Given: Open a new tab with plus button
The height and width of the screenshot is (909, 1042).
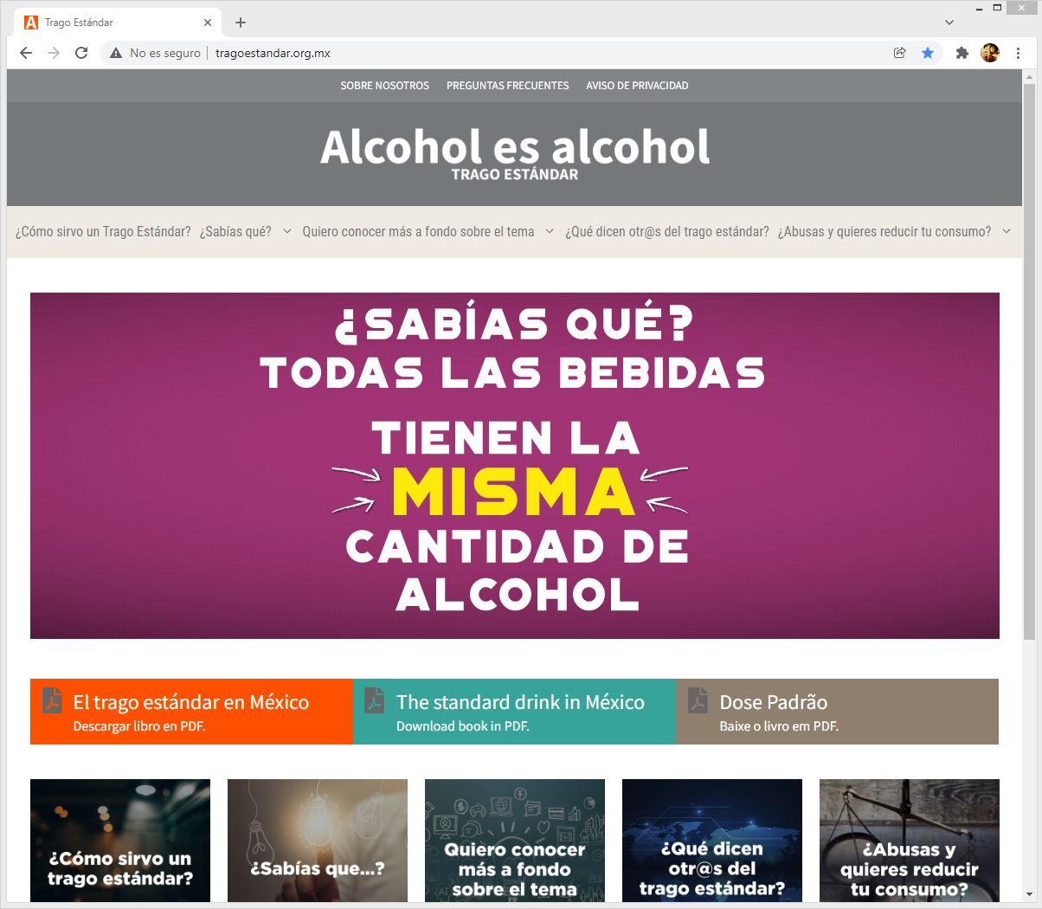Looking at the screenshot, I should pyautogui.click(x=241, y=23).
